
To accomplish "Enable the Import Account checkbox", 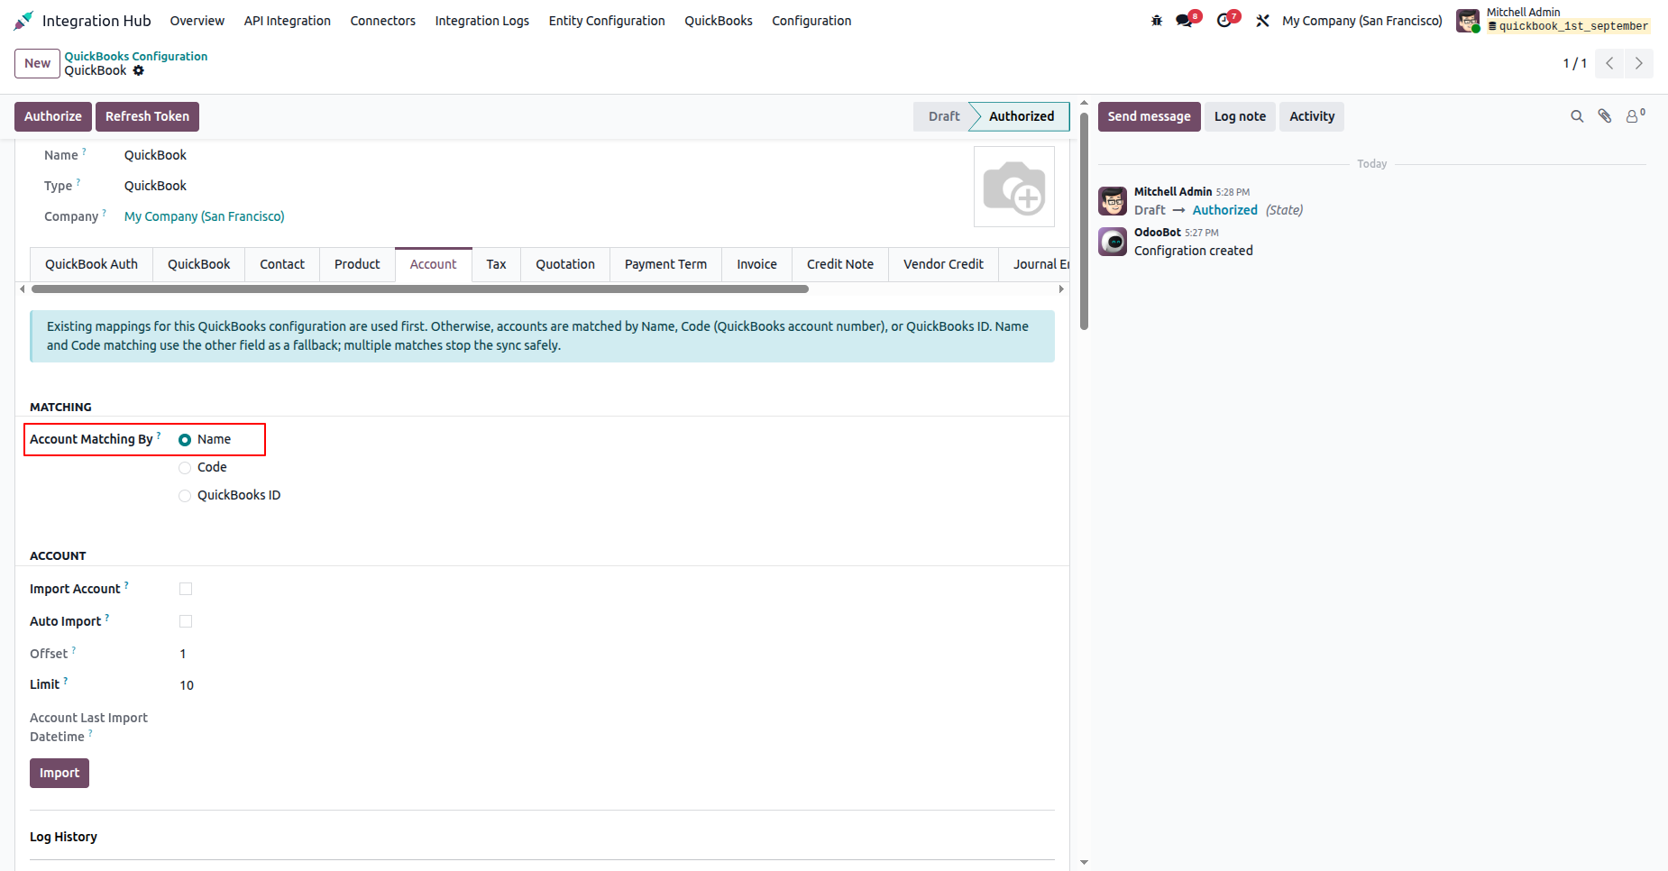I will (x=186, y=589).
